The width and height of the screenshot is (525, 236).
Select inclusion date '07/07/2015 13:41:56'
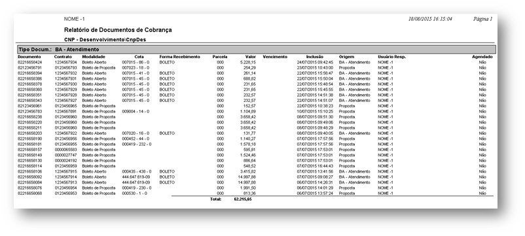pos(315,171)
